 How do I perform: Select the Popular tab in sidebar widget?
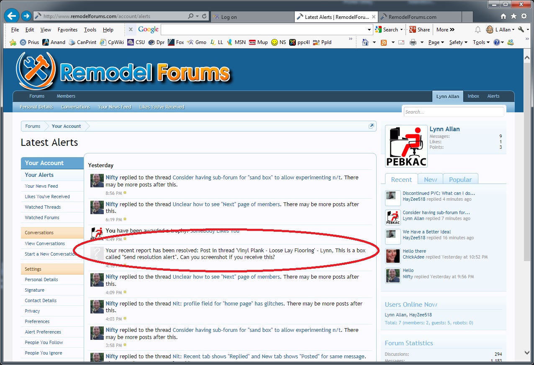tap(460, 179)
